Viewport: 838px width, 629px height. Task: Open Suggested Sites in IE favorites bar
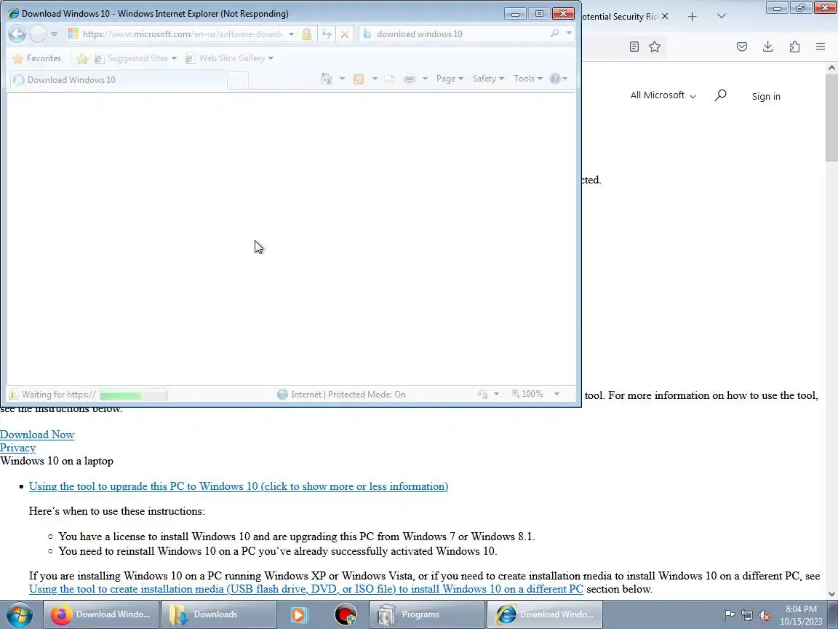(x=135, y=58)
